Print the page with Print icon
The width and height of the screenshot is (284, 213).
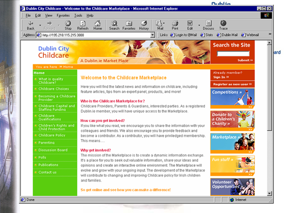[x=175, y=23]
